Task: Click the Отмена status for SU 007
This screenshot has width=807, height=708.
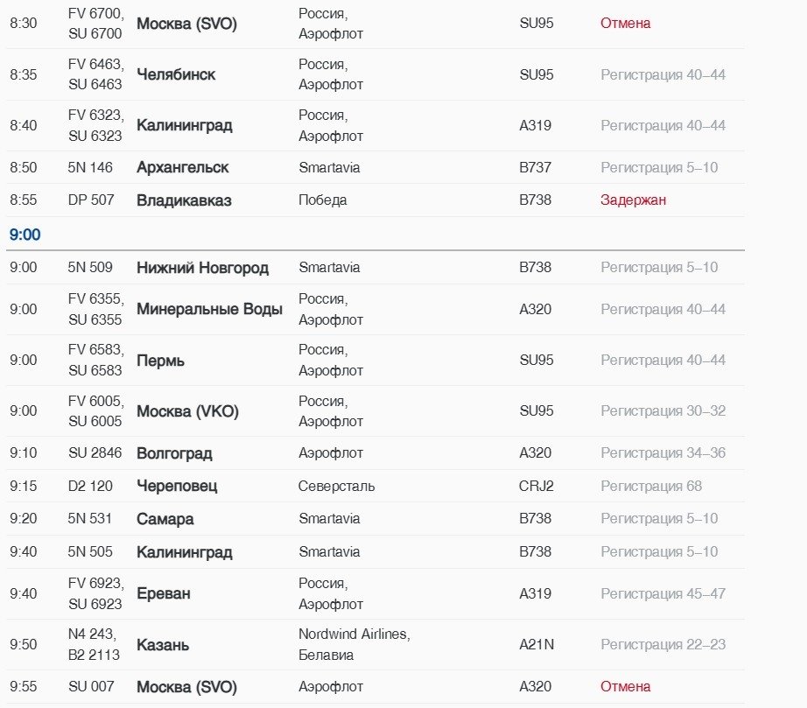Action: point(625,687)
